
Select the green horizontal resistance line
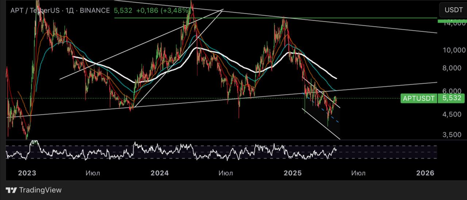pos(275,17)
